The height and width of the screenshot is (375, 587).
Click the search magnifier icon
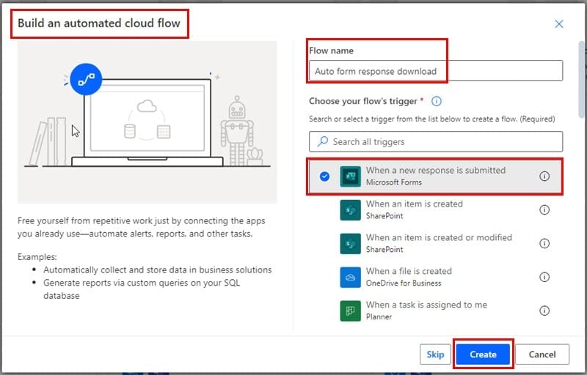click(x=322, y=141)
